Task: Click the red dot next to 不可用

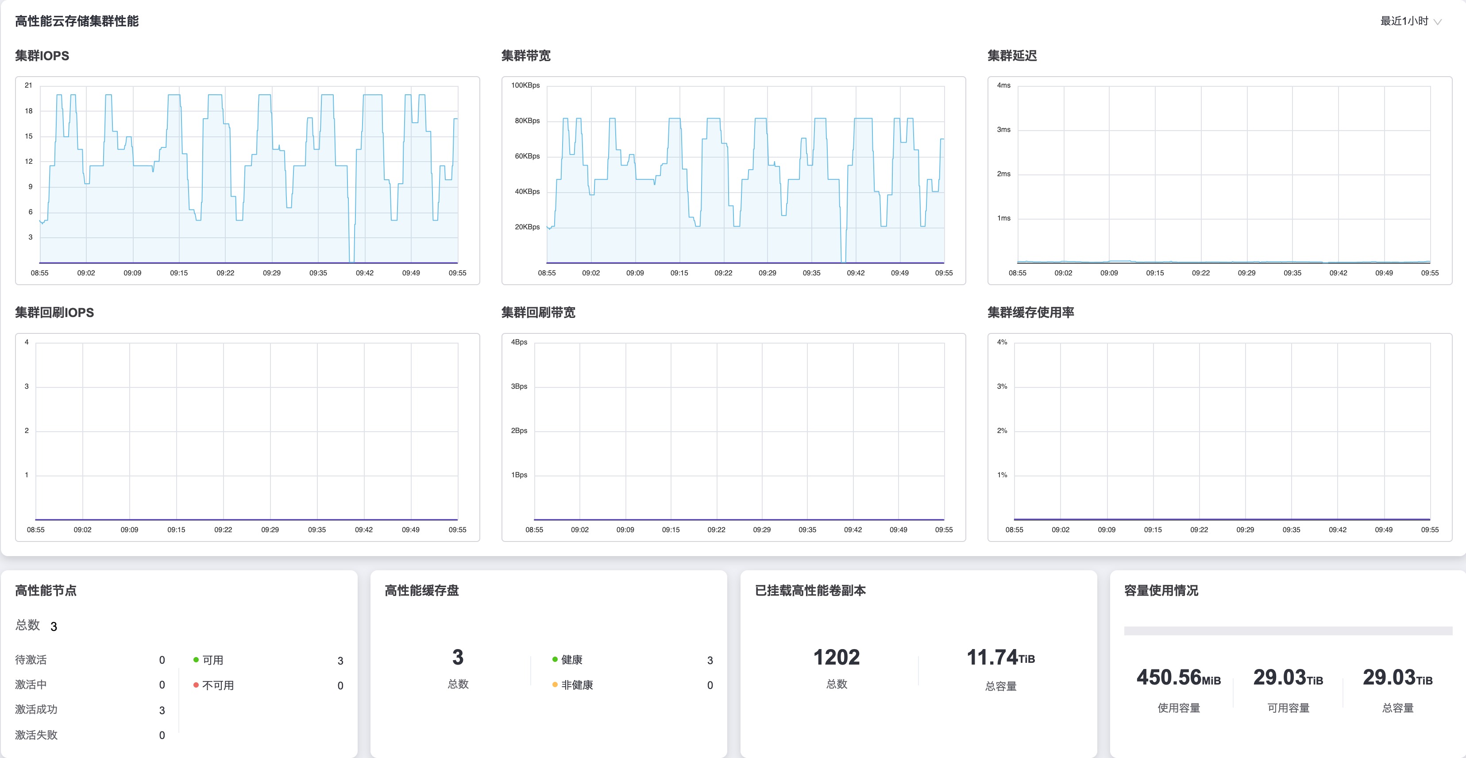Action: click(x=196, y=685)
